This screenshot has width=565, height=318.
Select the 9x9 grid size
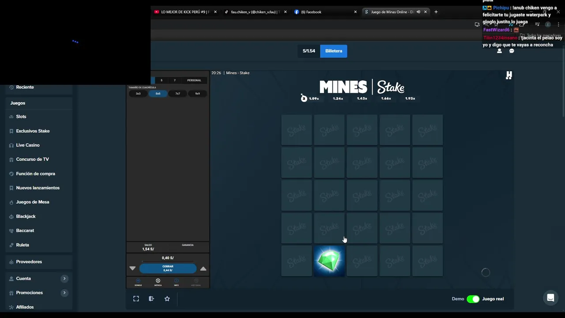click(x=197, y=94)
